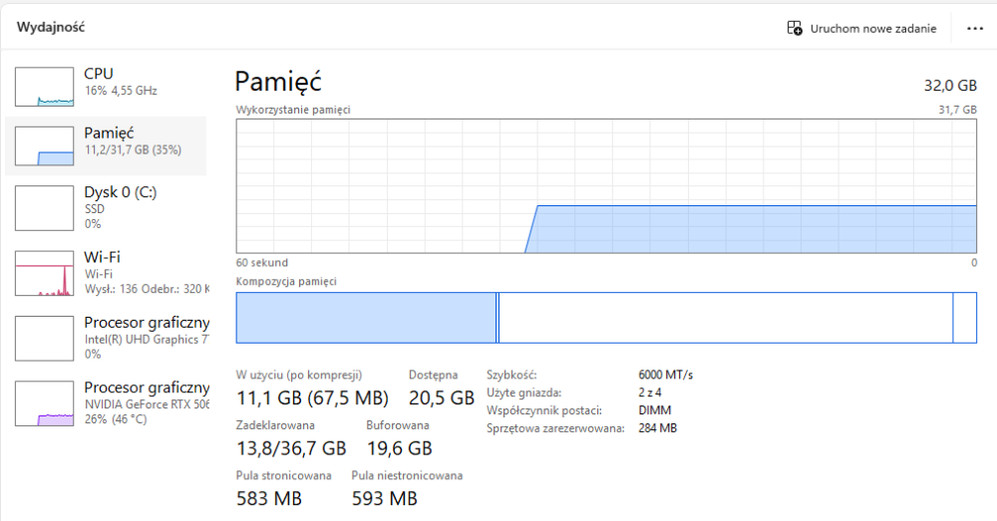This screenshot has width=997, height=521.
Task: Click the Intel UHD Graphics graph thumbnail
Action: [x=44, y=338]
